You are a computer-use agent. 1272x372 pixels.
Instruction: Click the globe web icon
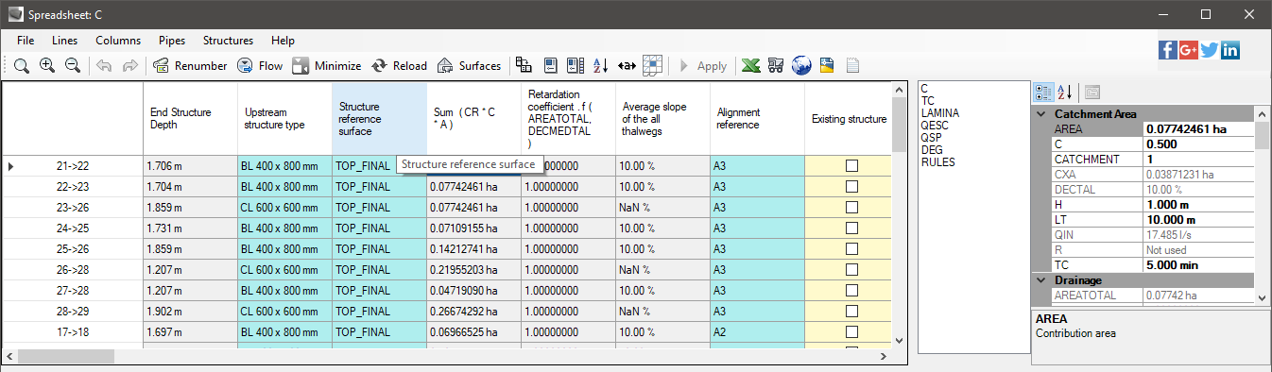[x=802, y=66]
